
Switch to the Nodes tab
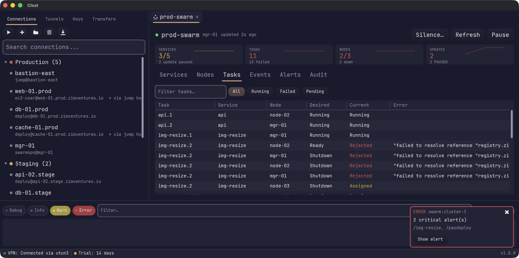205,75
